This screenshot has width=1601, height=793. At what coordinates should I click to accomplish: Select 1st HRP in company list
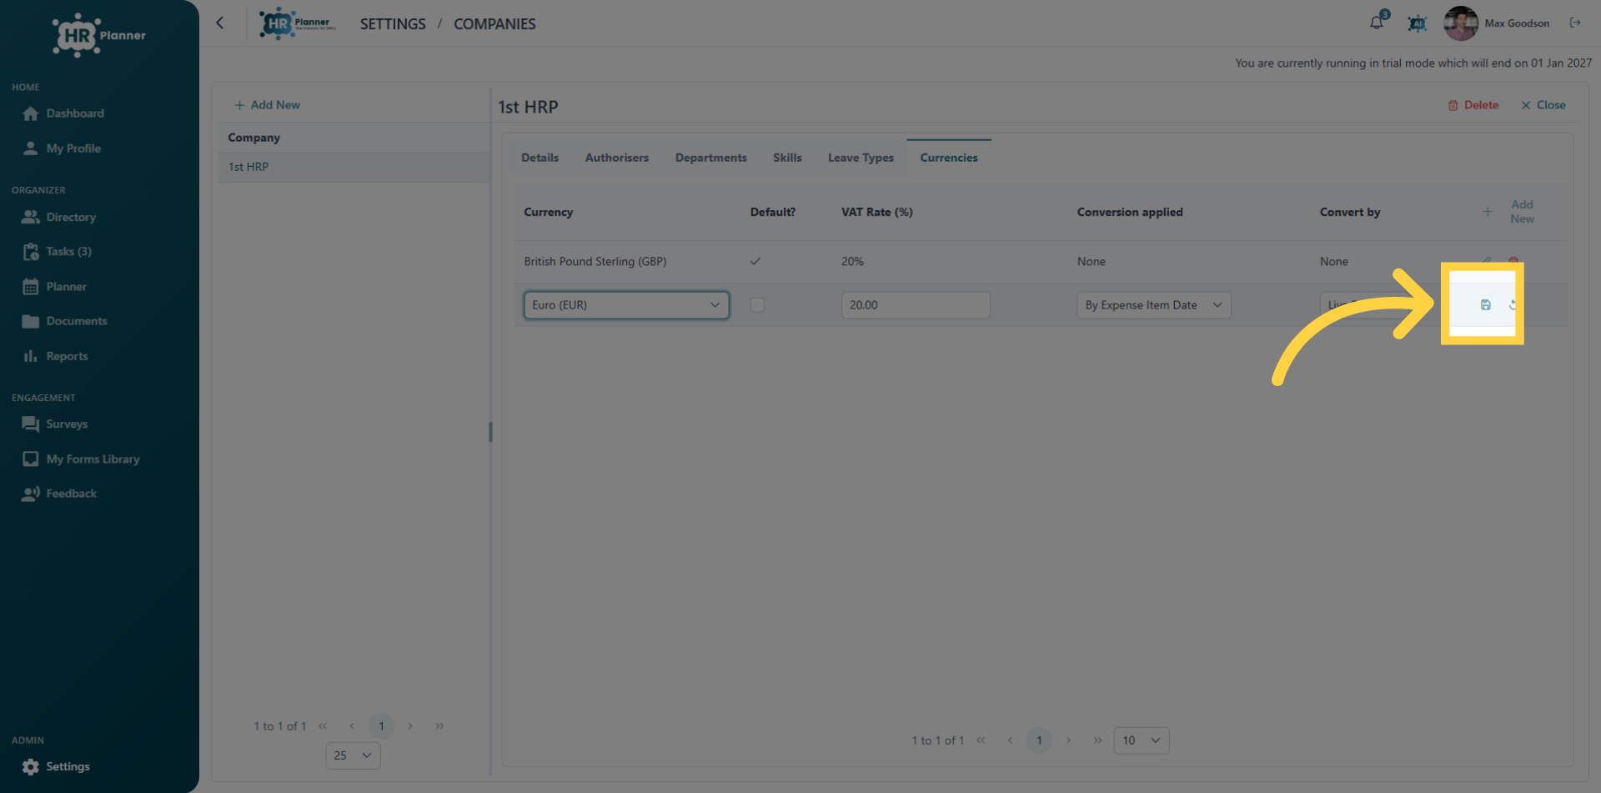click(x=354, y=167)
